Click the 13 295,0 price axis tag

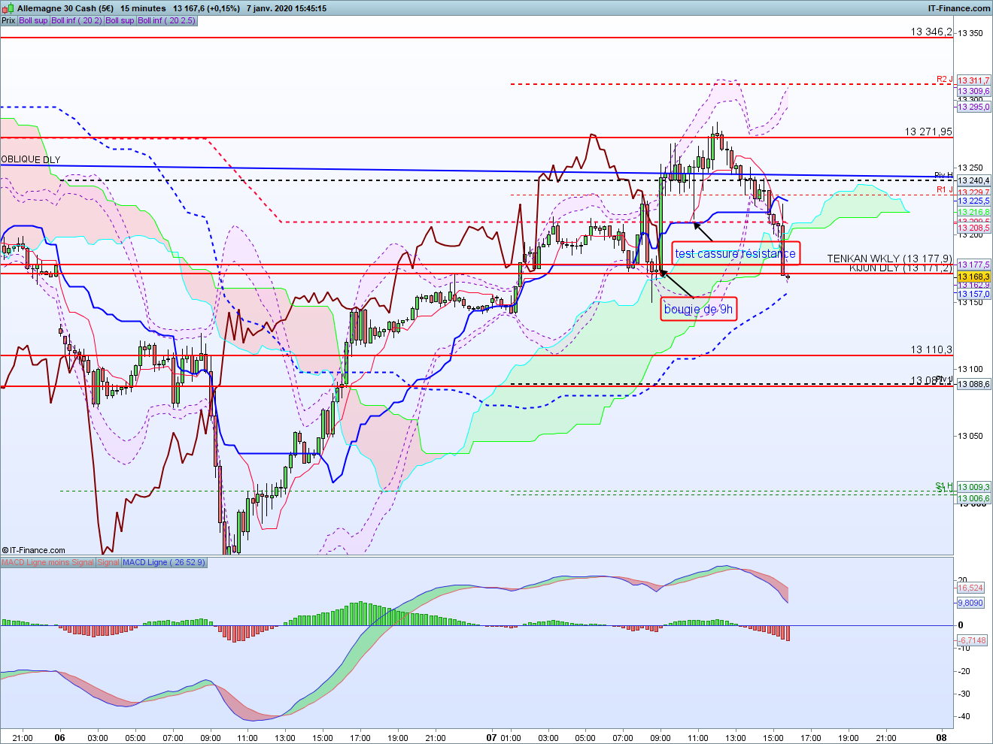(973, 107)
